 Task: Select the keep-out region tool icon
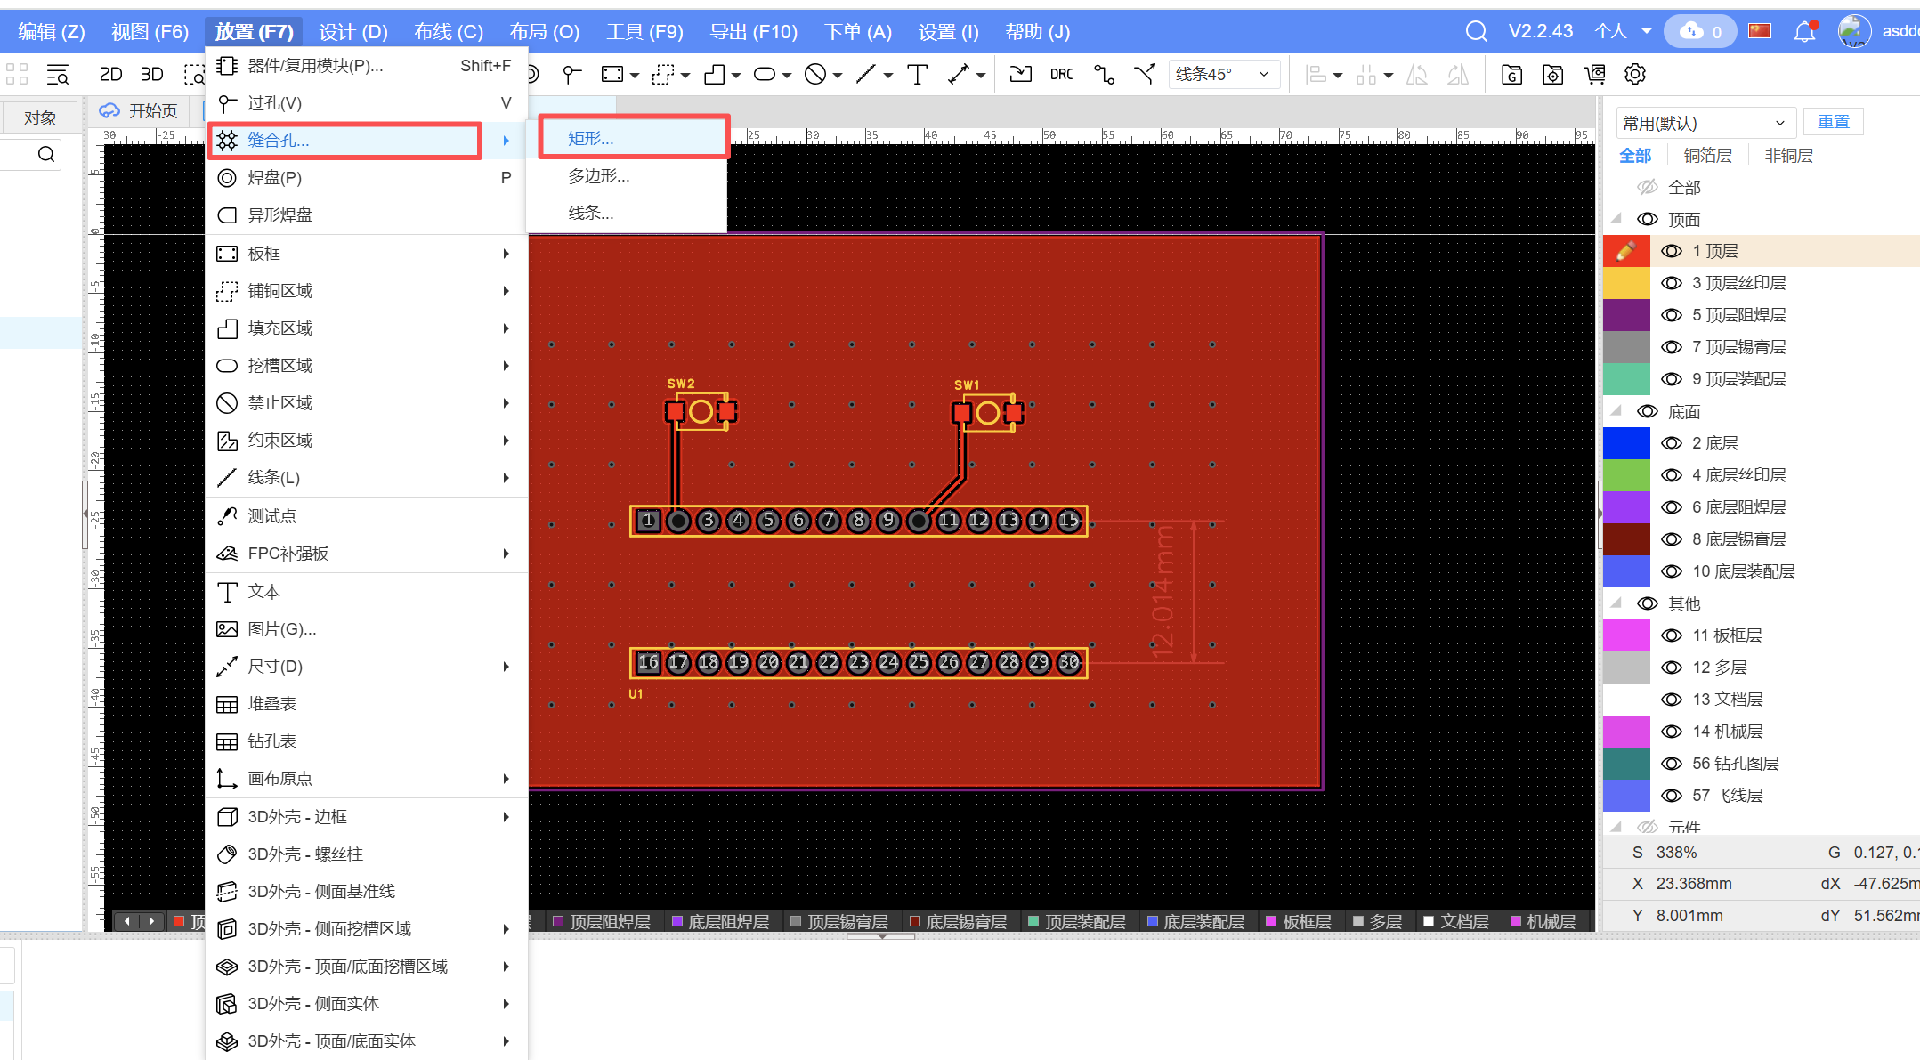[x=815, y=75]
